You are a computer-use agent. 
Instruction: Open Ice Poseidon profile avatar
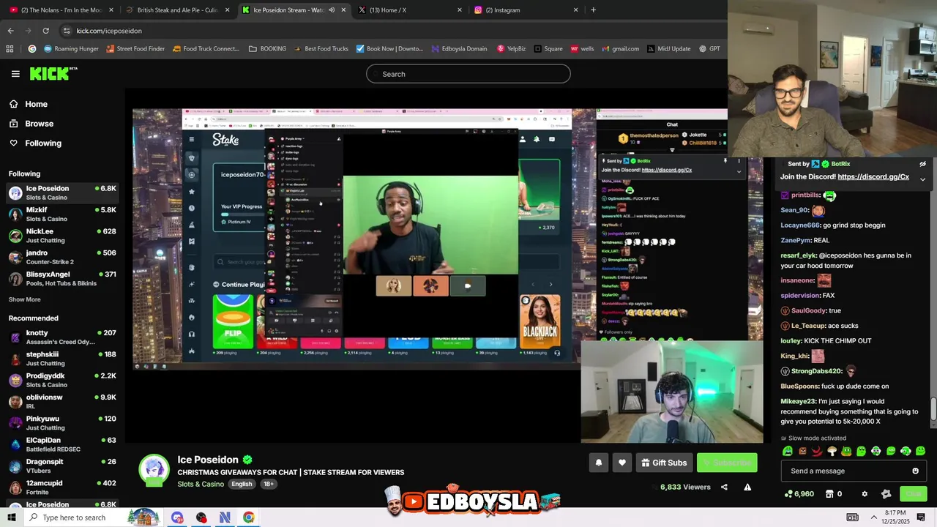[x=154, y=470]
